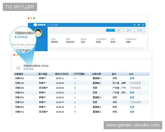Click the customer service logo in header
Screen dimensions: 165x132
pos(39,25)
